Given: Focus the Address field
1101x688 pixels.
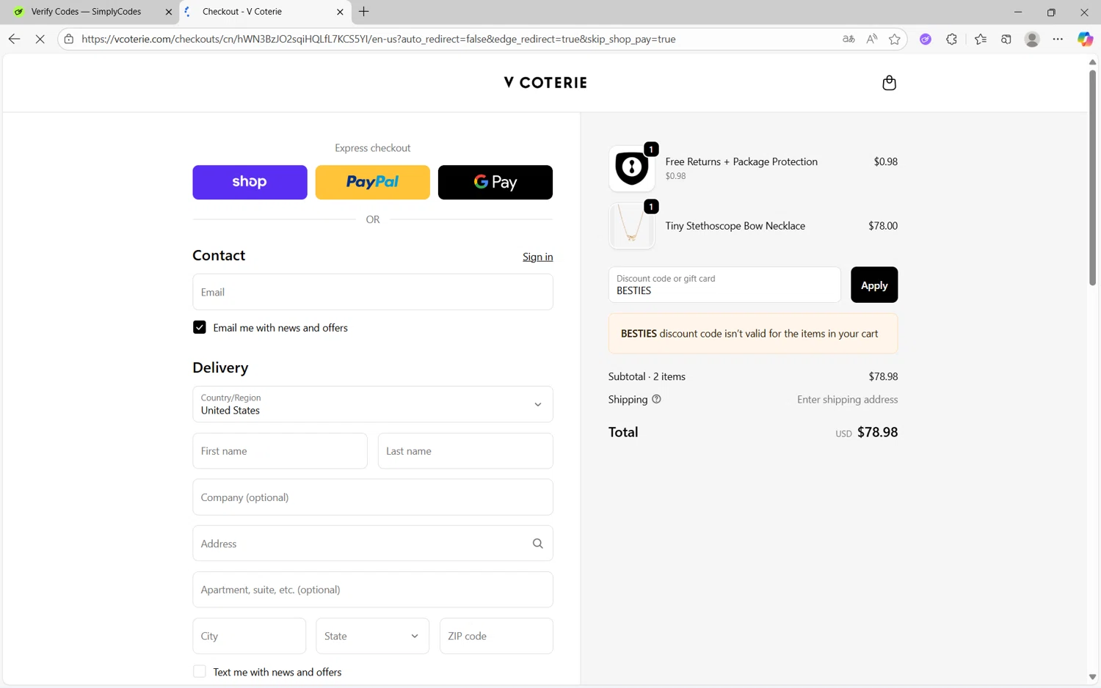Looking at the screenshot, I should [373, 544].
